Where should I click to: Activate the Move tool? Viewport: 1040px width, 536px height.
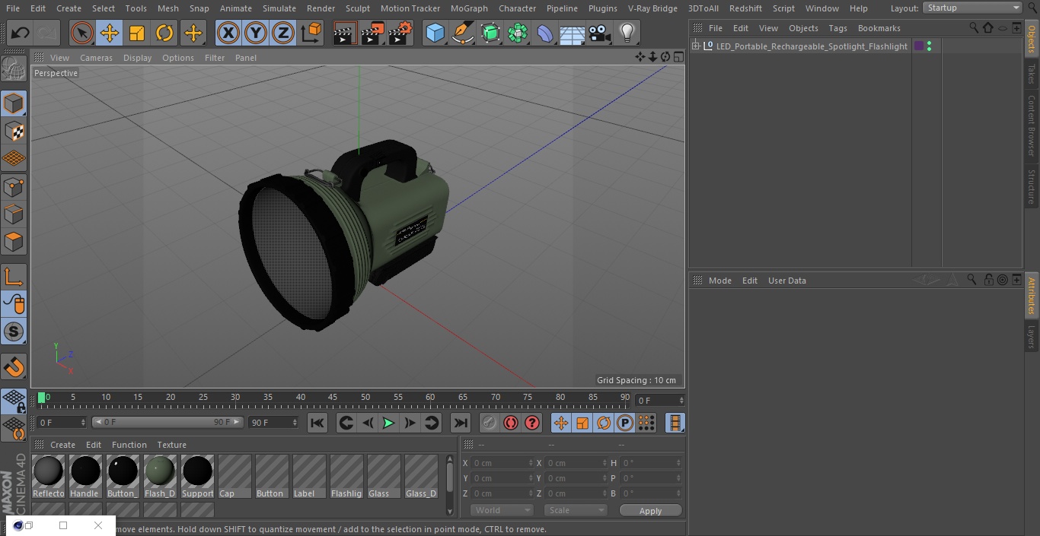110,33
